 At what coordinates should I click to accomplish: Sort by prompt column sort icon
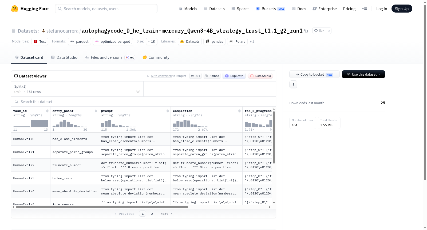click(168, 111)
